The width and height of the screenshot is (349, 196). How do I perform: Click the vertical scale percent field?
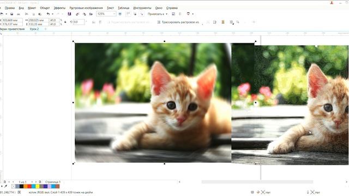tap(54, 24)
